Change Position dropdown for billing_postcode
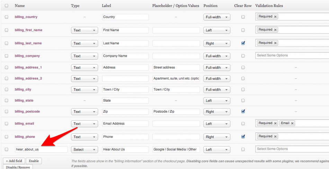This screenshot has height=169, width=329. [216, 112]
